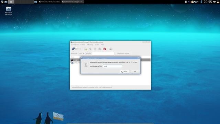Click the user session icon in panel

(x=218, y=2)
